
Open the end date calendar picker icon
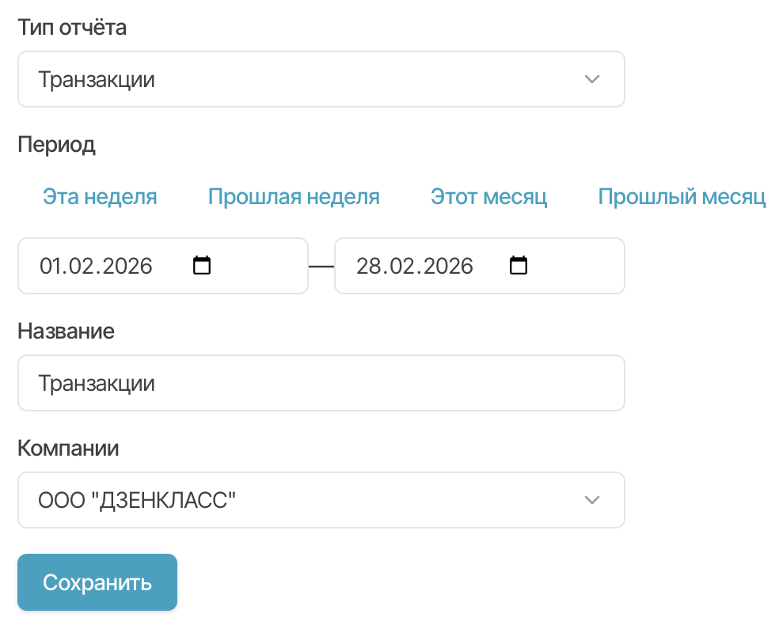pos(519,265)
